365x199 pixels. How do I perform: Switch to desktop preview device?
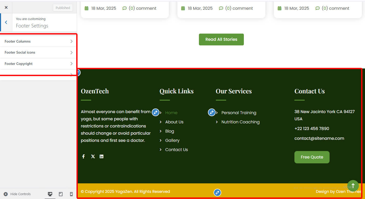50,194
